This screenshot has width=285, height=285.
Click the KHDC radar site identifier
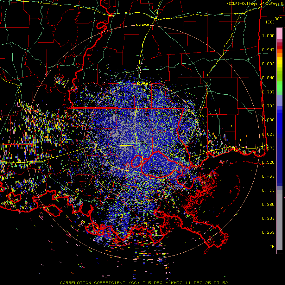(x=177, y=283)
